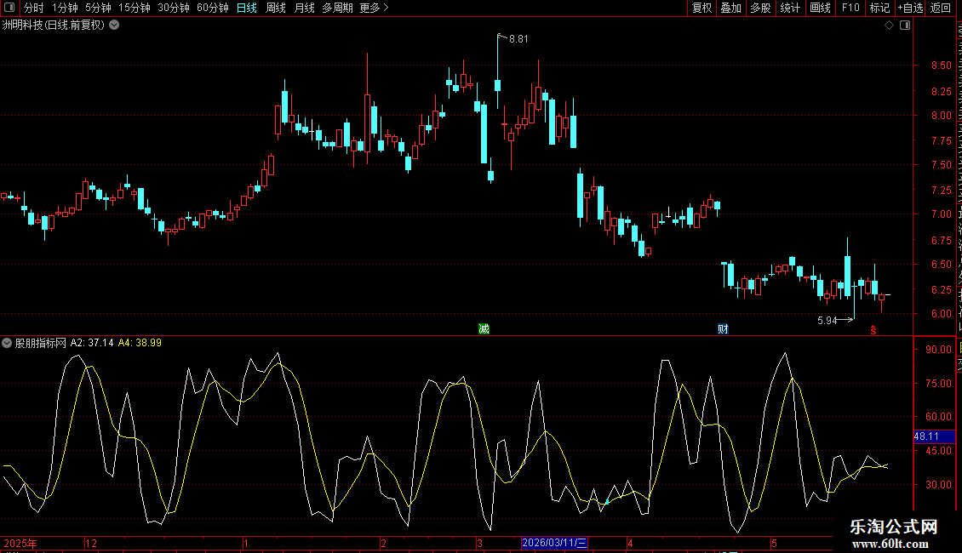
Task: Click the 48.11 highlighted axis value
Action: coord(934,436)
